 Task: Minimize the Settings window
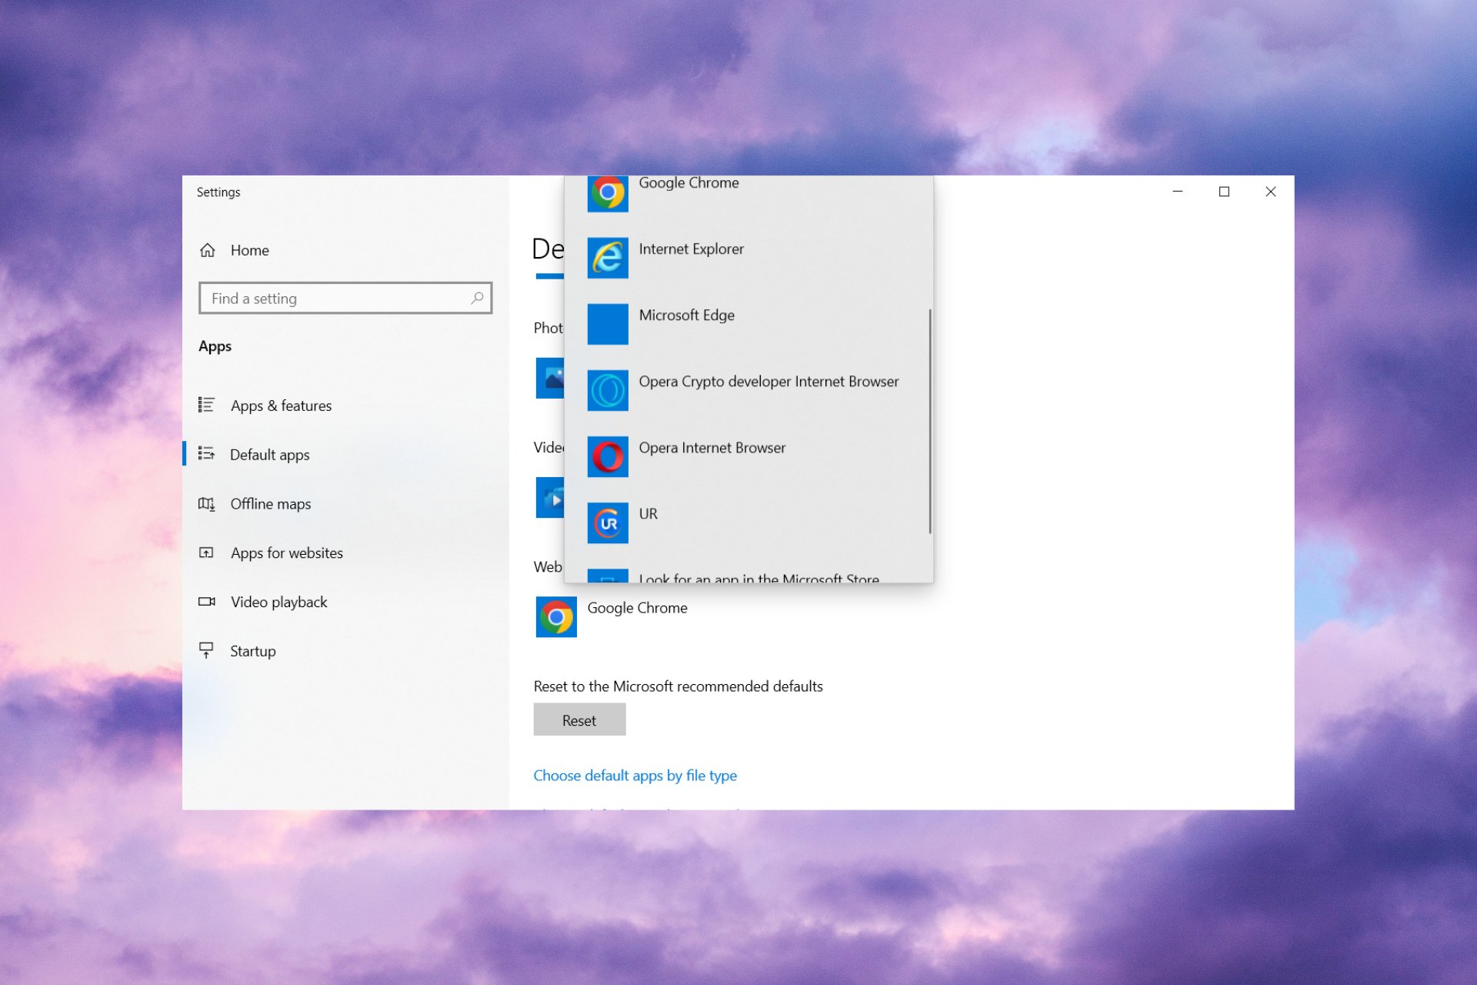point(1177,192)
